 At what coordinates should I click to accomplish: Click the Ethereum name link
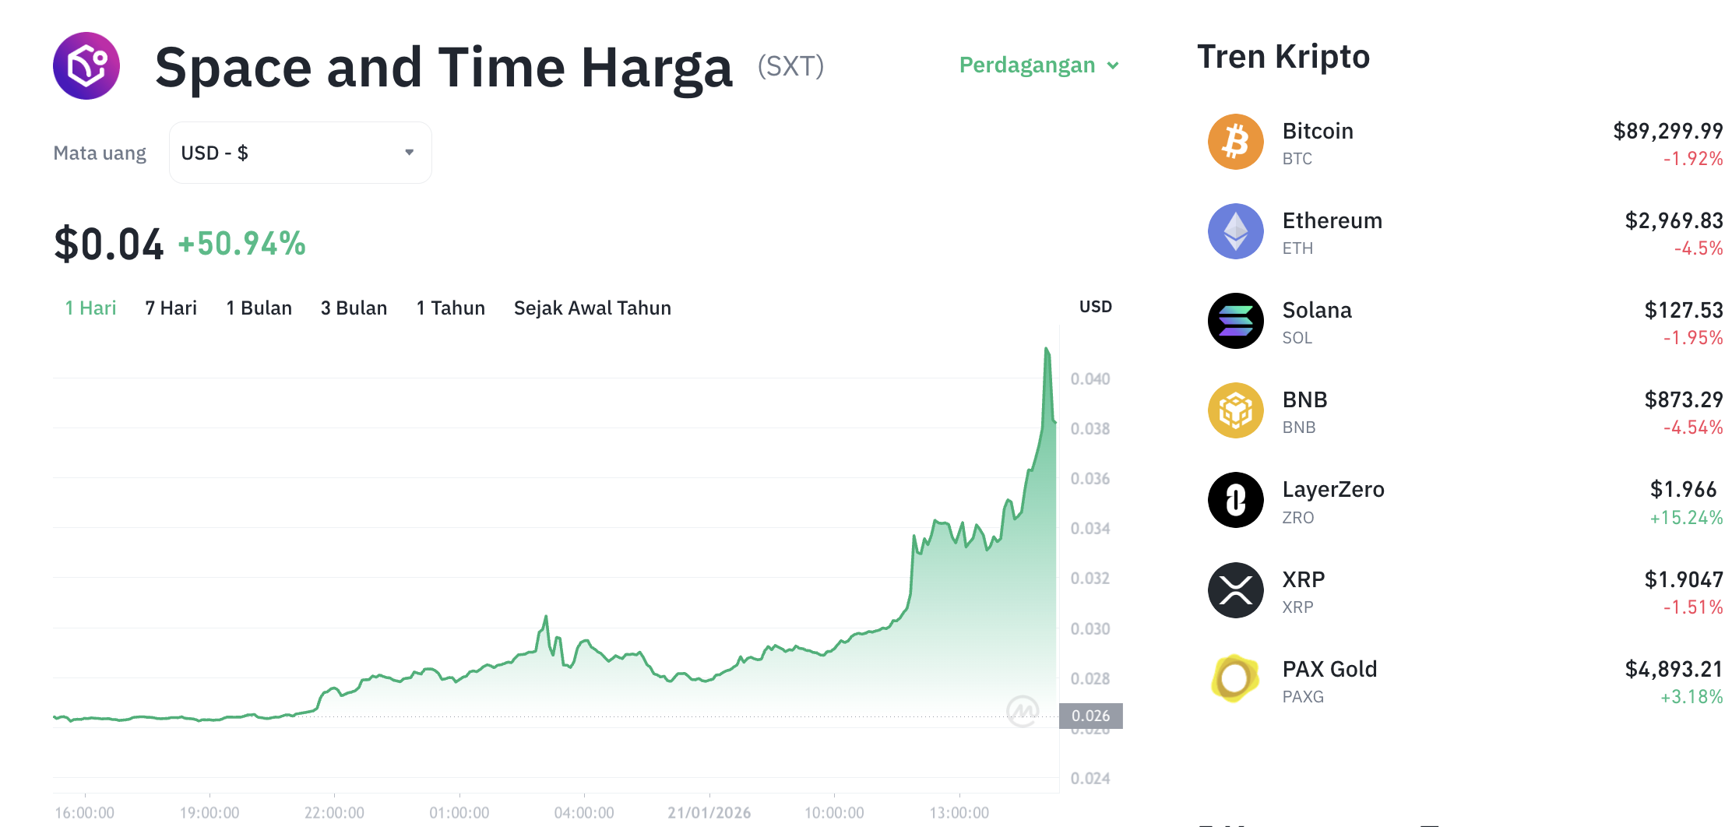[1332, 220]
